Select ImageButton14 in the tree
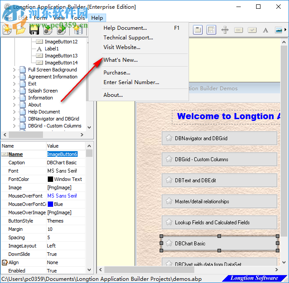 [x=61, y=63]
